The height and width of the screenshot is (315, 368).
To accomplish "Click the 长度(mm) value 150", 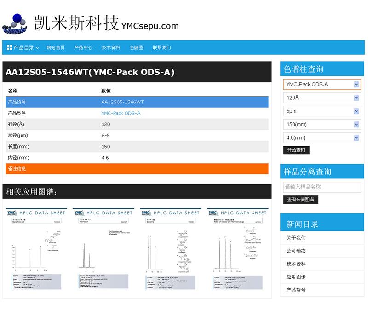I will click(x=106, y=147).
